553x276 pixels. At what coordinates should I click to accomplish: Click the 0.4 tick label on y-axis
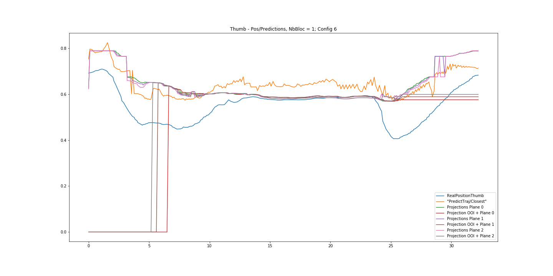click(x=63, y=140)
